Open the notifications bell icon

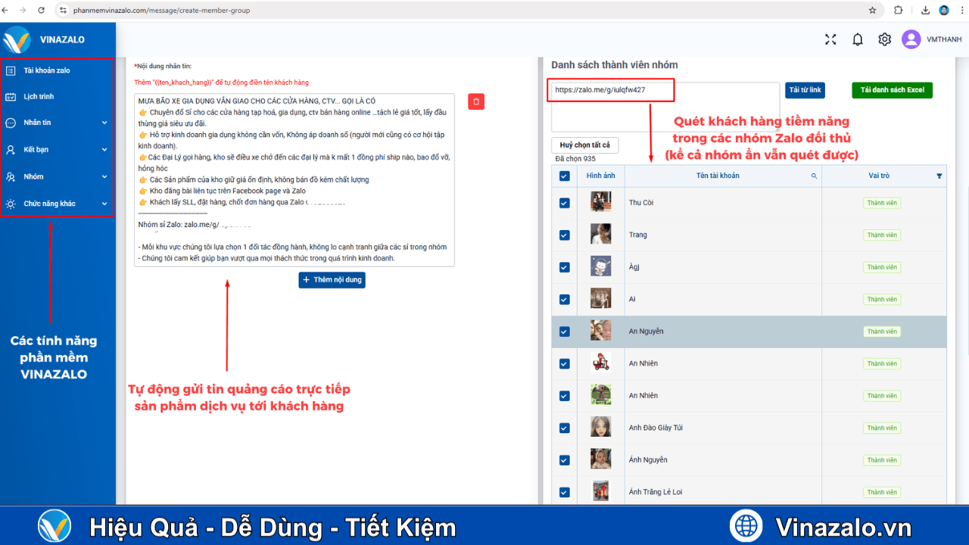858,40
